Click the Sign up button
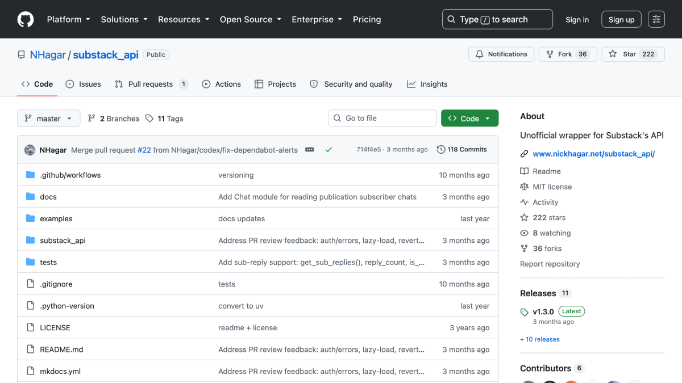This screenshot has width=682, height=383. click(621, 19)
